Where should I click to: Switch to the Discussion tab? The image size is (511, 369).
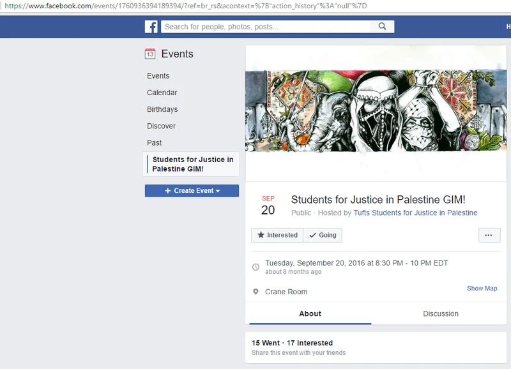click(x=441, y=313)
